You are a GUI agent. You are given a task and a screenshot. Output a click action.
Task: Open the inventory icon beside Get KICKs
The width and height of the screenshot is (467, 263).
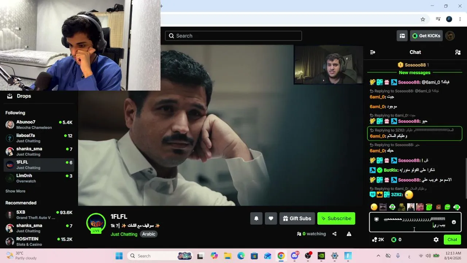[x=402, y=36]
